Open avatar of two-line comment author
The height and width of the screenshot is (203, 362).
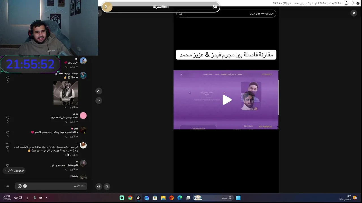click(x=83, y=145)
